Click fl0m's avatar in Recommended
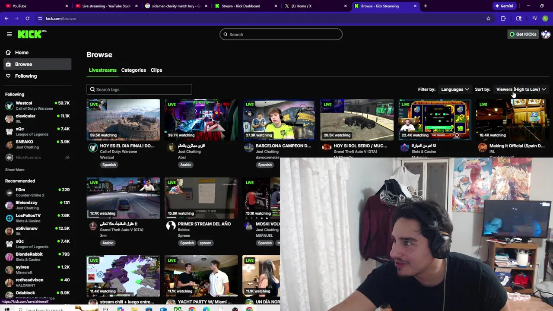Screen dimensions: 553x311 [x=9, y=192]
